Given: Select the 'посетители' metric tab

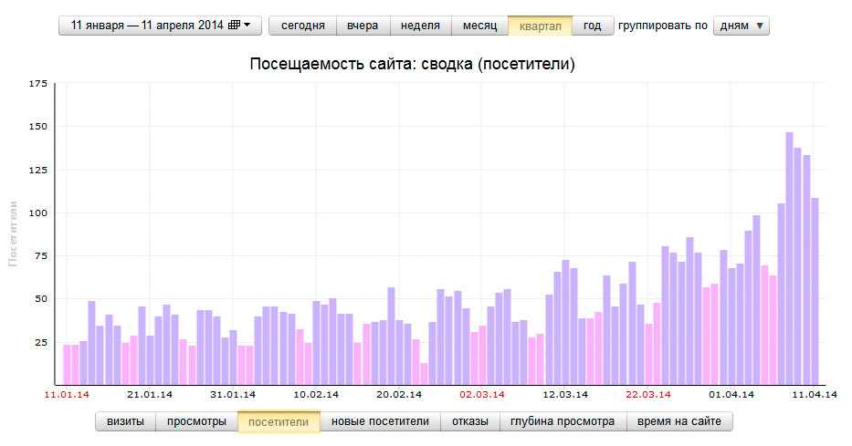Looking at the screenshot, I should point(279,421).
